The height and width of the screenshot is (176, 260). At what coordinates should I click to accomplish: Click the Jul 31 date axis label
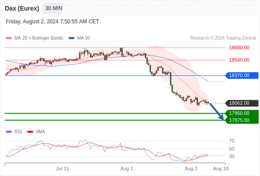[63, 168]
